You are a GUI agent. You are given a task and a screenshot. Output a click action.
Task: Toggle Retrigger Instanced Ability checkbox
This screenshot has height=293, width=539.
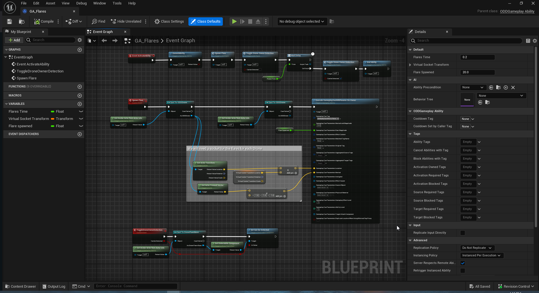[x=463, y=271]
